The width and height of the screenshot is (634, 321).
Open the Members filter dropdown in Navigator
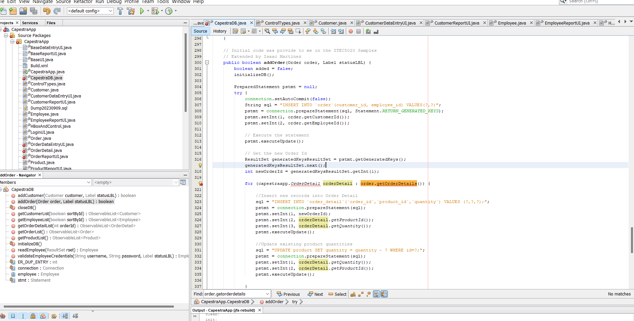pos(45,183)
